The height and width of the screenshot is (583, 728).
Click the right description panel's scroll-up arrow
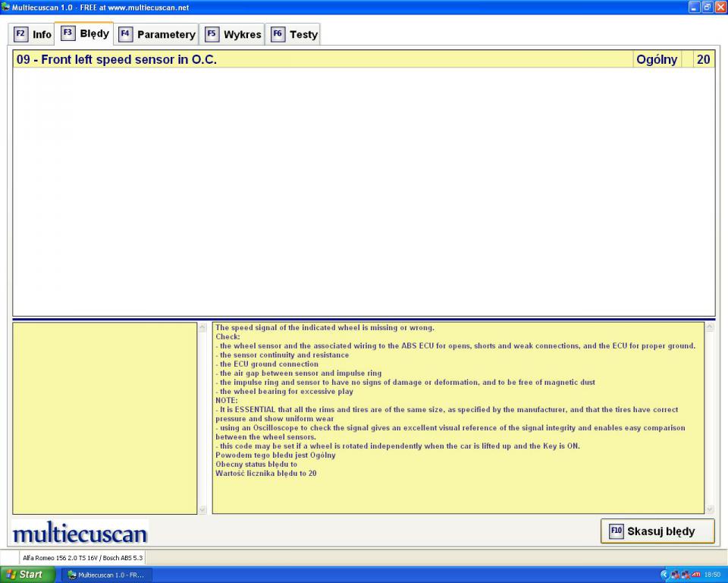710,328
